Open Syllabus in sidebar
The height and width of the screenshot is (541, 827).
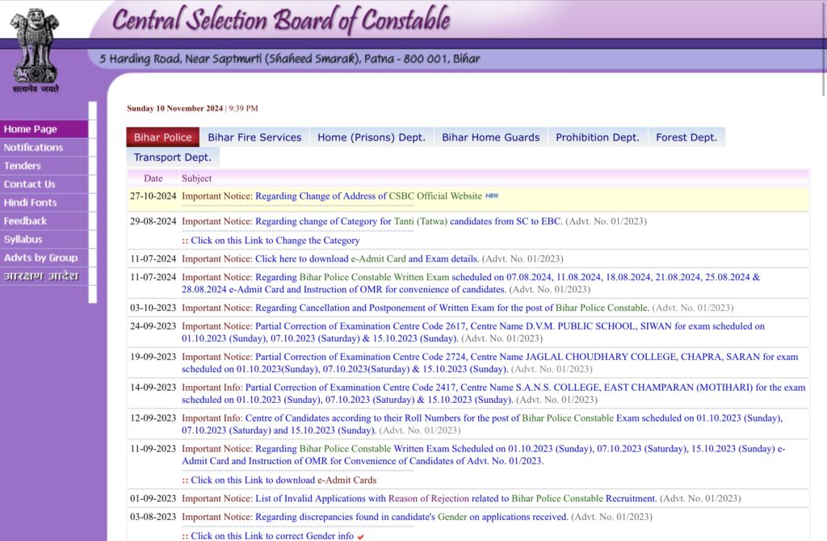(x=44, y=239)
